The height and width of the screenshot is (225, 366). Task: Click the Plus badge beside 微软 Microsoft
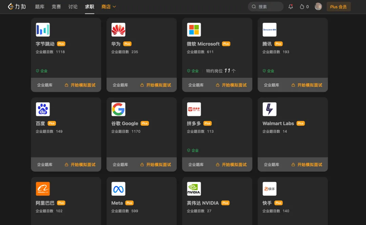click(226, 44)
